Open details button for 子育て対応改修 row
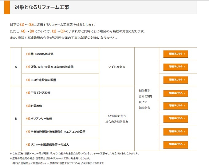 pos(175,93)
